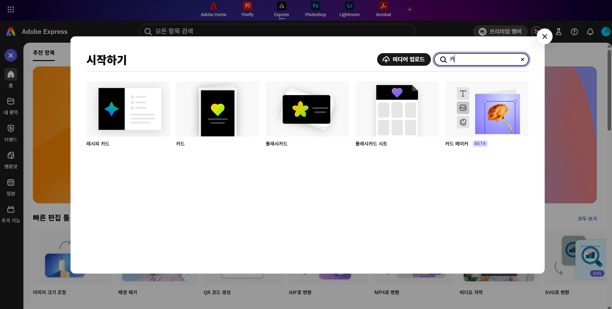This screenshot has width=612, height=309.
Task: View notifications bell
Action: 590,32
